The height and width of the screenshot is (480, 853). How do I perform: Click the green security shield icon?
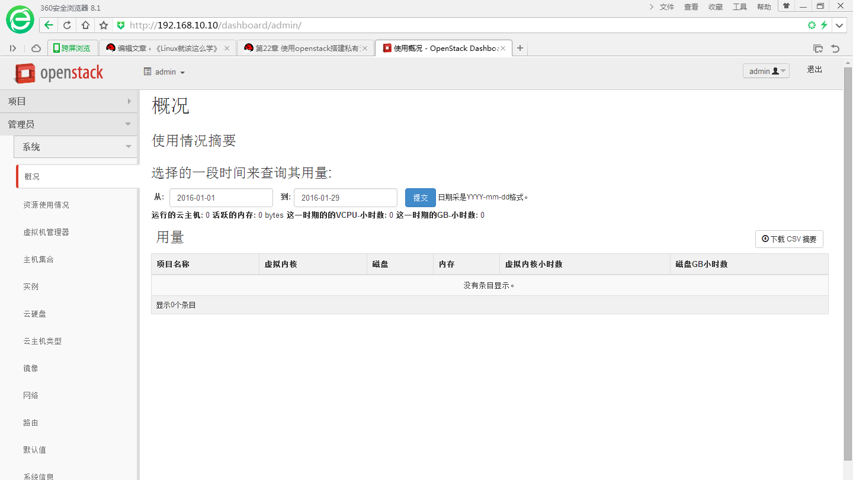click(x=121, y=25)
